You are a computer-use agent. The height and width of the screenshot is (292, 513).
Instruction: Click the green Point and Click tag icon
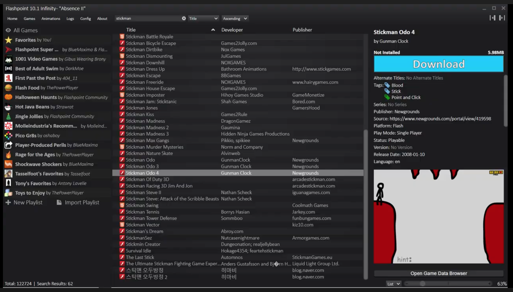tap(387, 97)
